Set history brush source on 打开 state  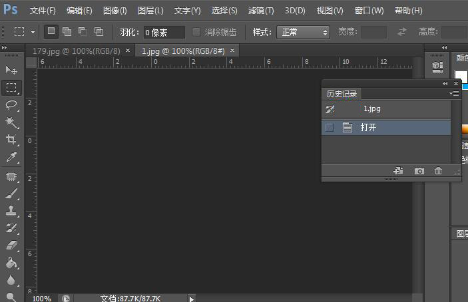pos(329,127)
